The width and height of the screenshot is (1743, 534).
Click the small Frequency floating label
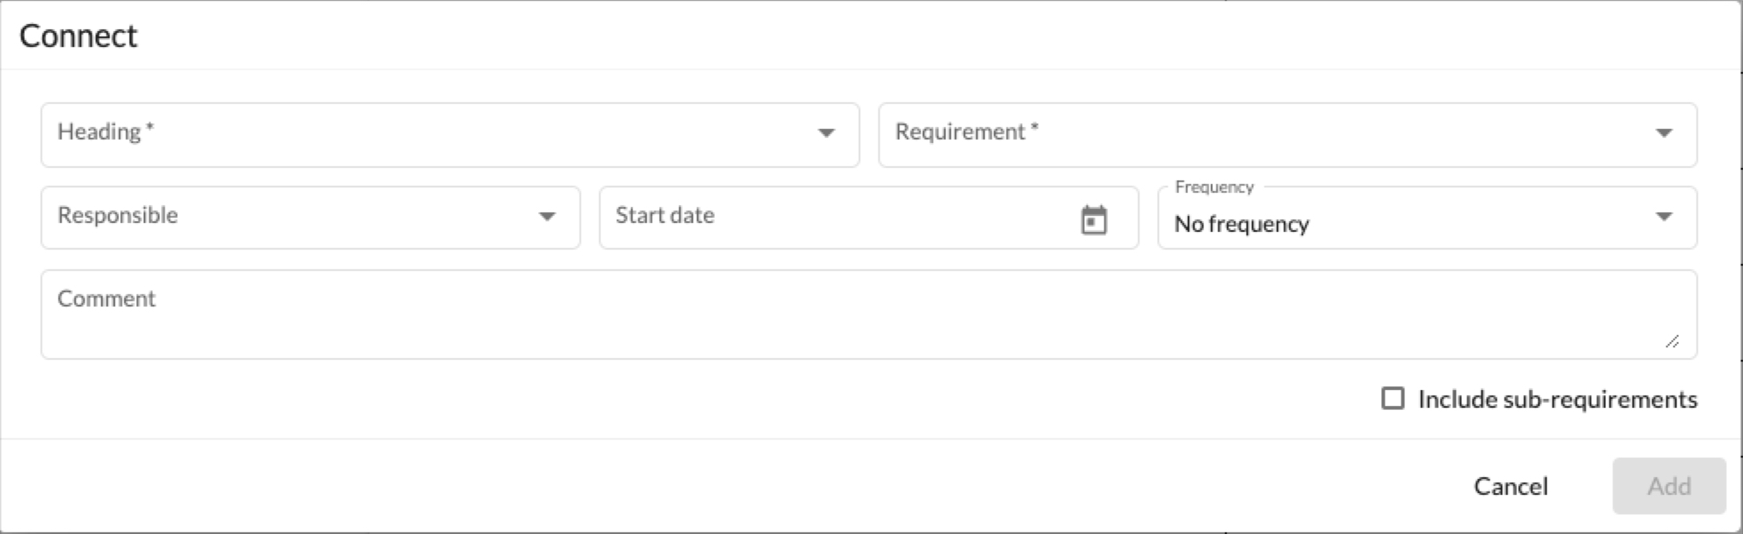1214,187
